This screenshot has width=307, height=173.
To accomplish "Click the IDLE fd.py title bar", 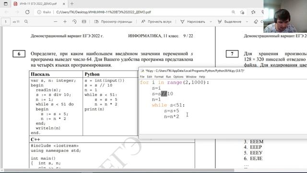I will (x=223, y=71).
